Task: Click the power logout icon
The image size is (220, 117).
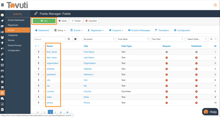Action: coord(215,5)
